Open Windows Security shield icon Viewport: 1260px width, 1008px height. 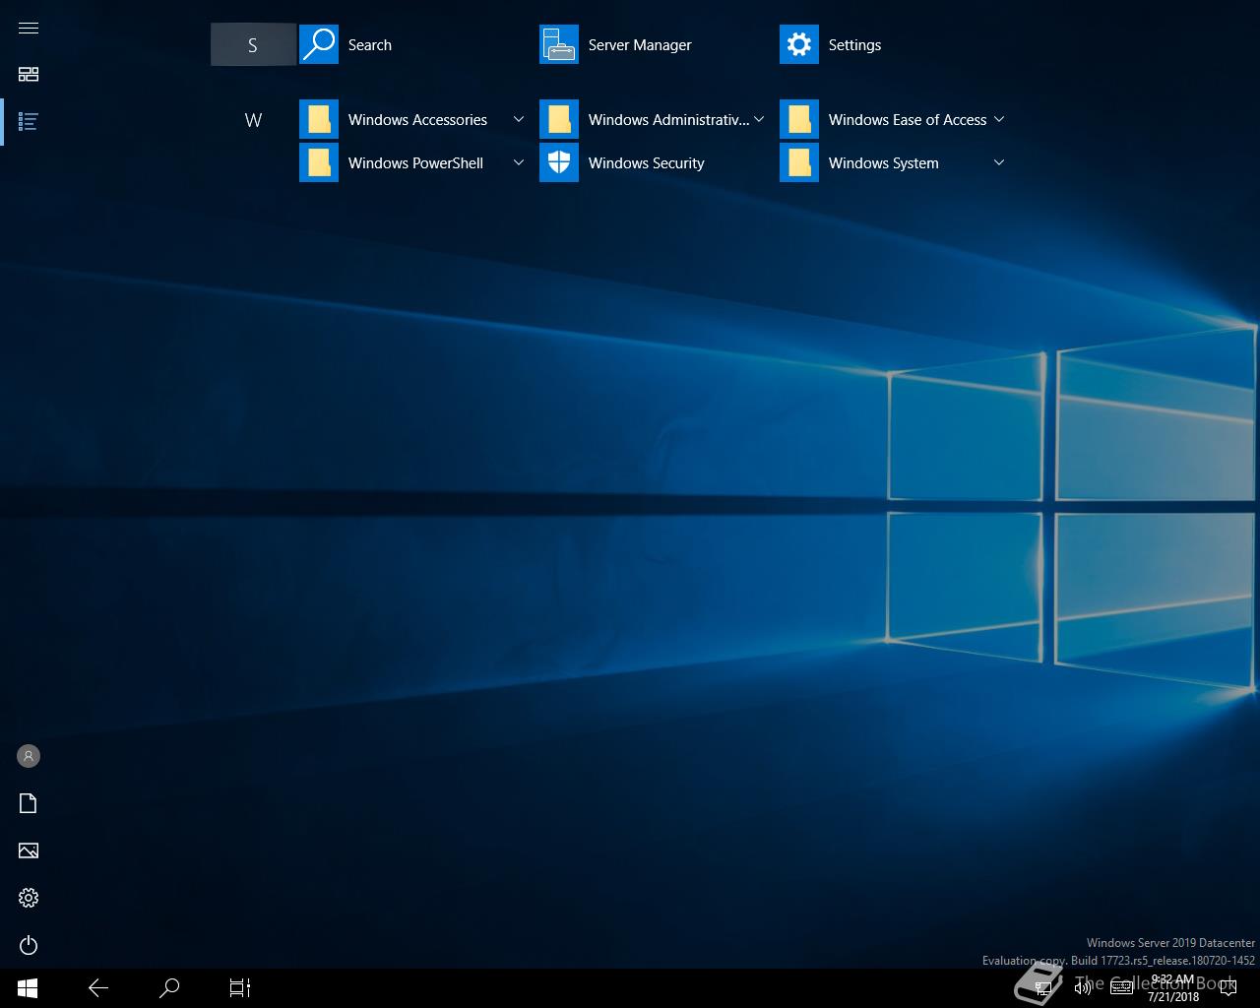pos(559,162)
